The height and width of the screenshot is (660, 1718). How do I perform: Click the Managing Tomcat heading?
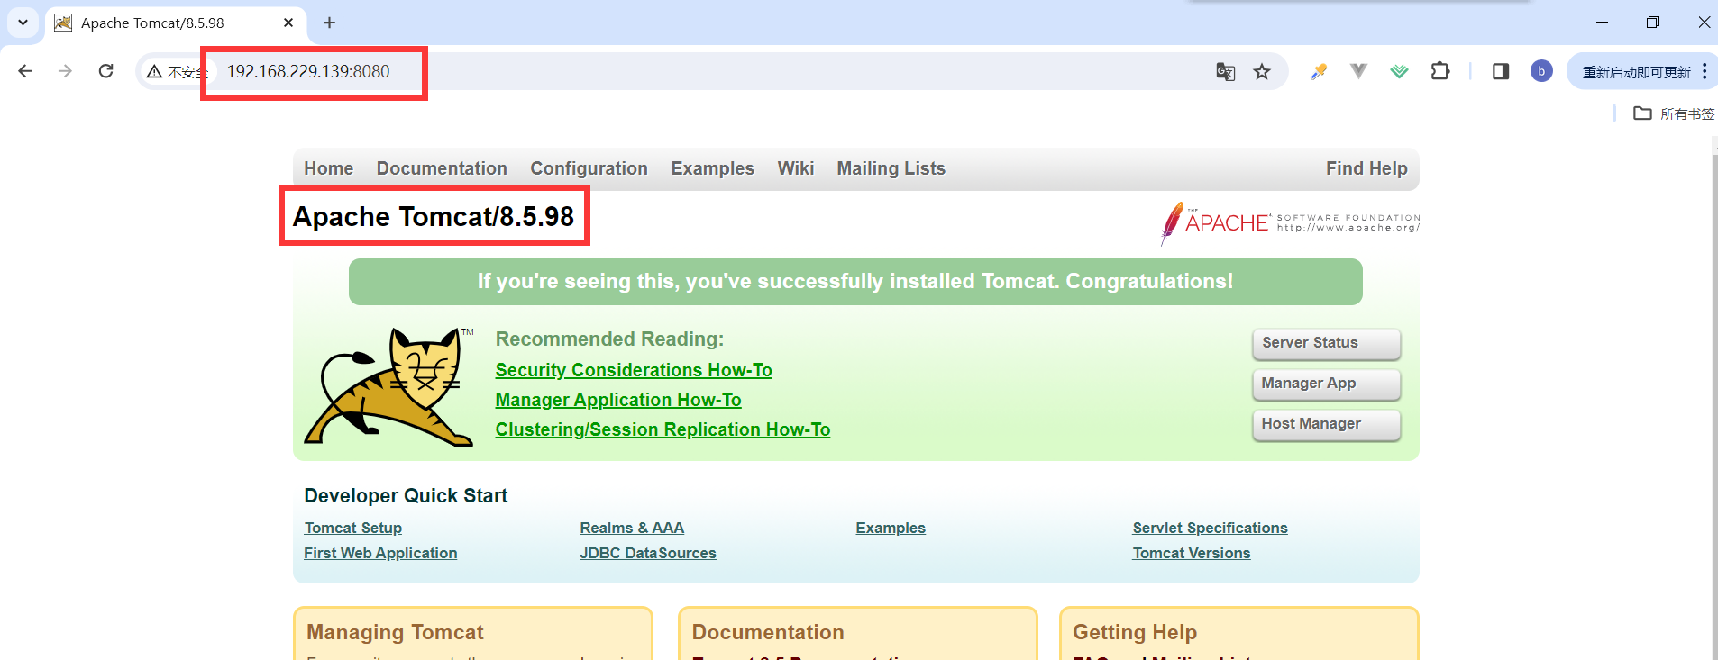pyautogui.click(x=395, y=632)
